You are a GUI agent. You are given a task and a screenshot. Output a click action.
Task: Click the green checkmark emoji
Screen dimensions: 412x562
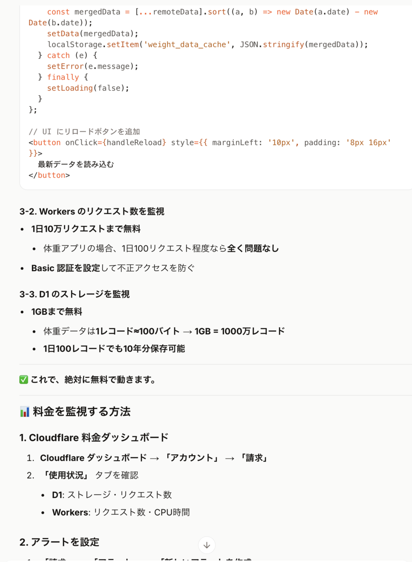24,380
